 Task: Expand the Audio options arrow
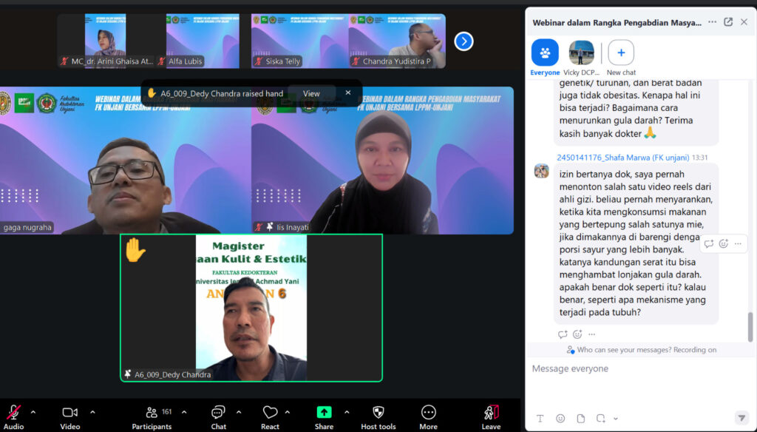[33, 412]
